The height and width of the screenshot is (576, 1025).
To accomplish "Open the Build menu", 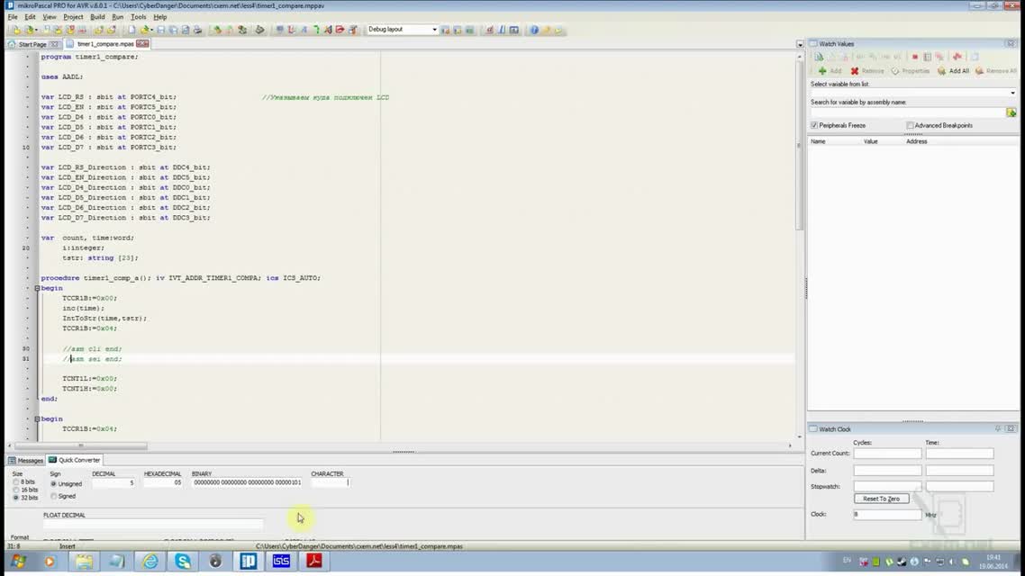I will point(97,17).
